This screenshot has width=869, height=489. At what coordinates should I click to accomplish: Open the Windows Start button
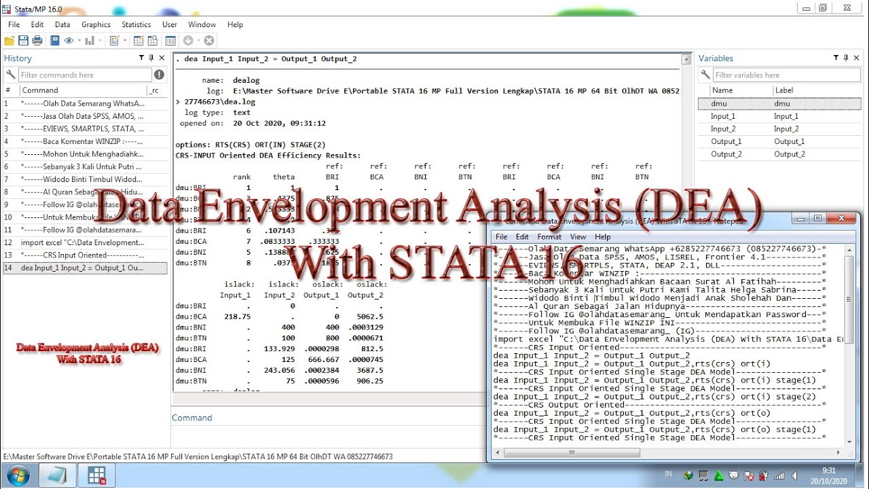[18, 474]
